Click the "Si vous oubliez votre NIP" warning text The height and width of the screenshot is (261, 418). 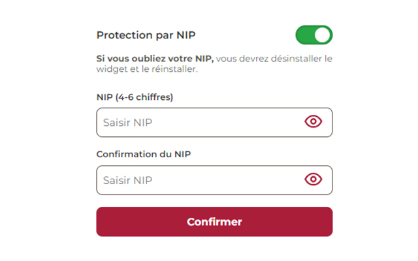click(155, 59)
